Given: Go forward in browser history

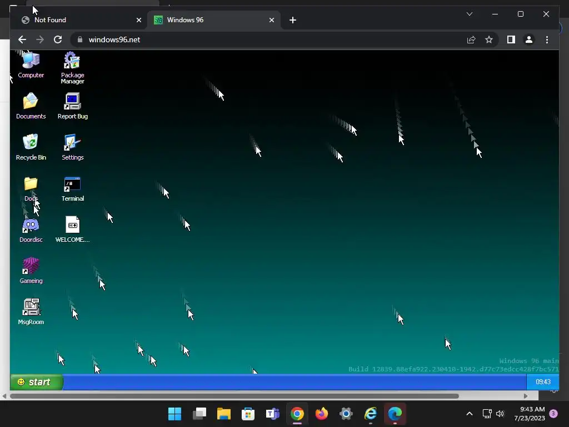Looking at the screenshot, I should pos(40,39).
